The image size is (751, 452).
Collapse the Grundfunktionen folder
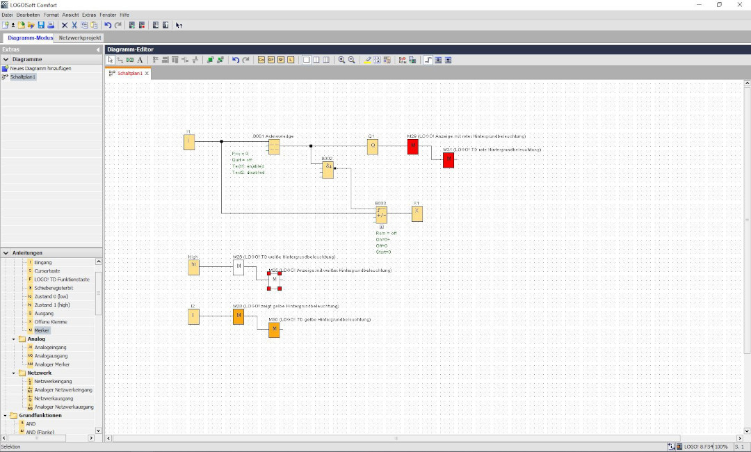[x=6, y=416]
